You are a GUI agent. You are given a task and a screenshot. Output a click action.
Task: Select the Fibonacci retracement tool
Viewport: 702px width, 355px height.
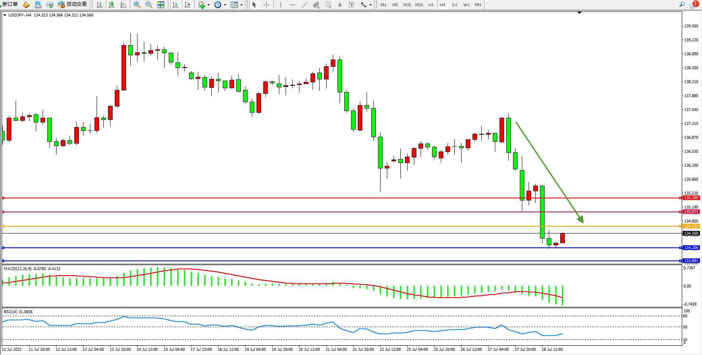328,5
